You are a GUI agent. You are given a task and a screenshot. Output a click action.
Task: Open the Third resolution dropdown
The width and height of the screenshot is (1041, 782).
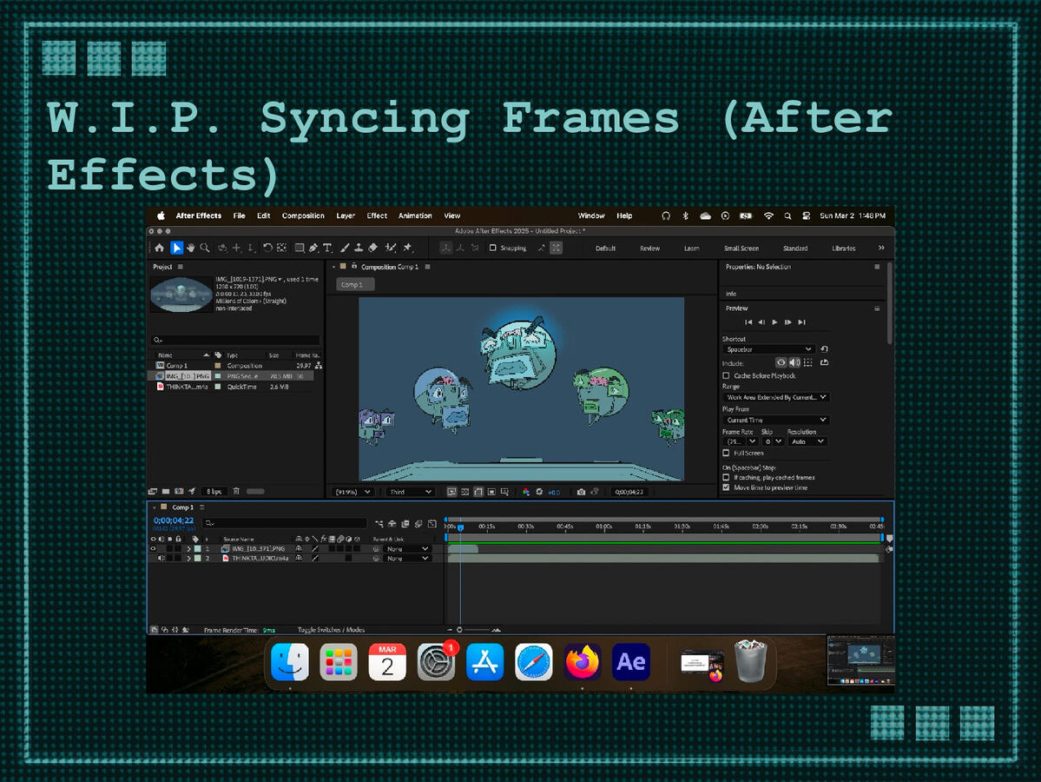click(408, 491)
